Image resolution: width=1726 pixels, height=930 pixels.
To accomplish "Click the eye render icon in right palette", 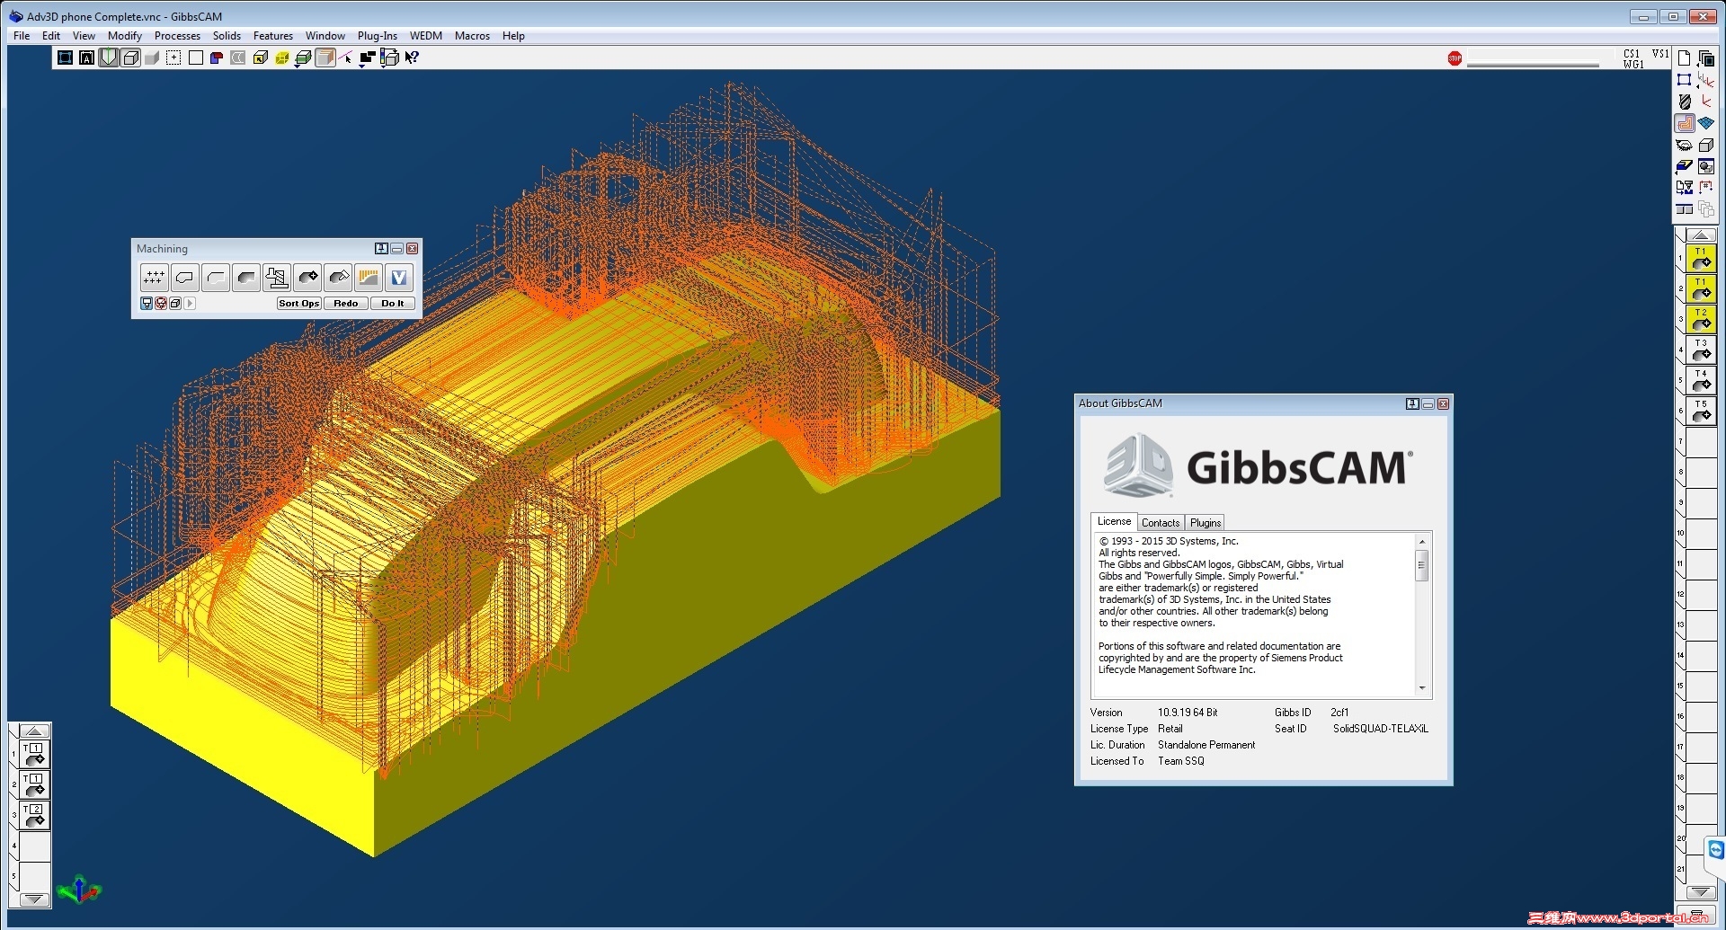I will click(1685, 145).
